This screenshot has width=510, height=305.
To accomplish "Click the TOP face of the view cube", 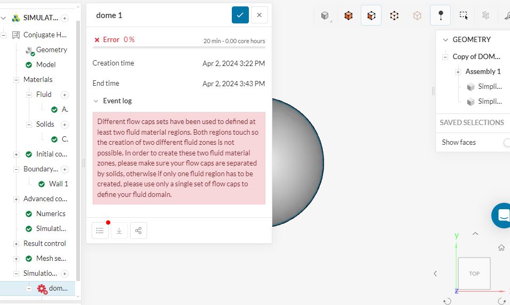I will pos(474,274).
